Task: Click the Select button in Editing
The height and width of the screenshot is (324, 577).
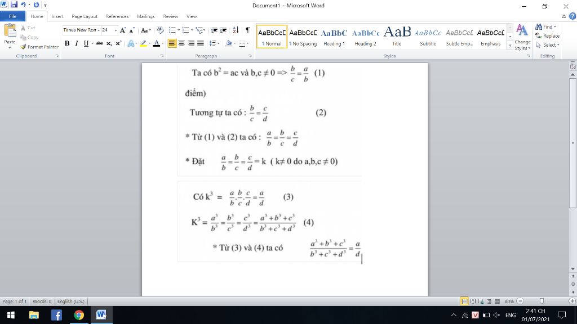Action: (x=548, y=45)
